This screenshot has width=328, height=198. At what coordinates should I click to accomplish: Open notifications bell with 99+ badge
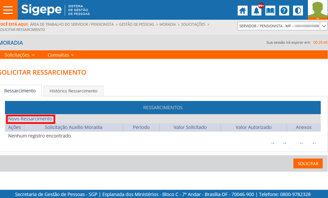(x=256, y=11)
